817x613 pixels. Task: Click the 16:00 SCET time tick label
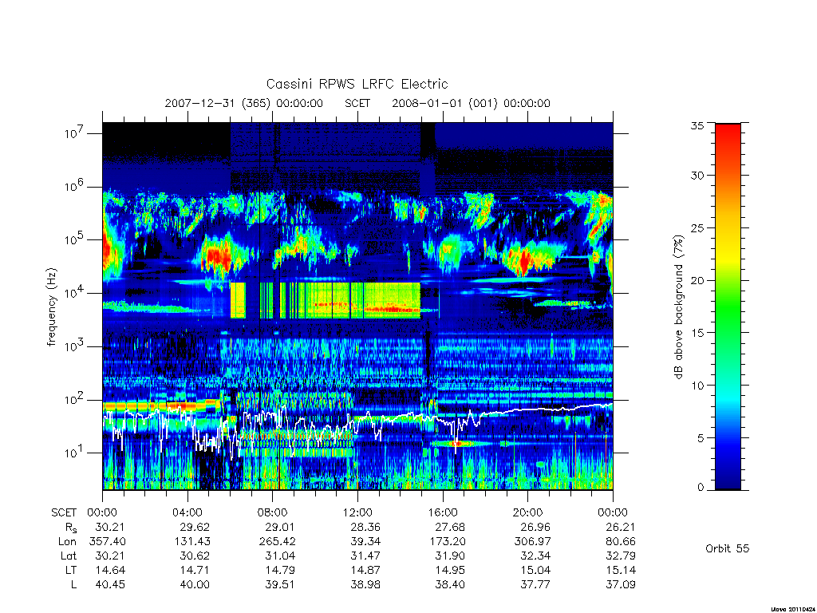tap(442, 512)
